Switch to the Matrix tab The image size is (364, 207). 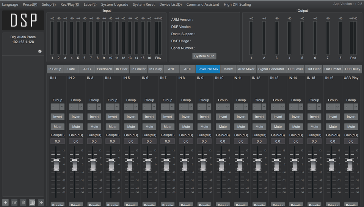228,69
